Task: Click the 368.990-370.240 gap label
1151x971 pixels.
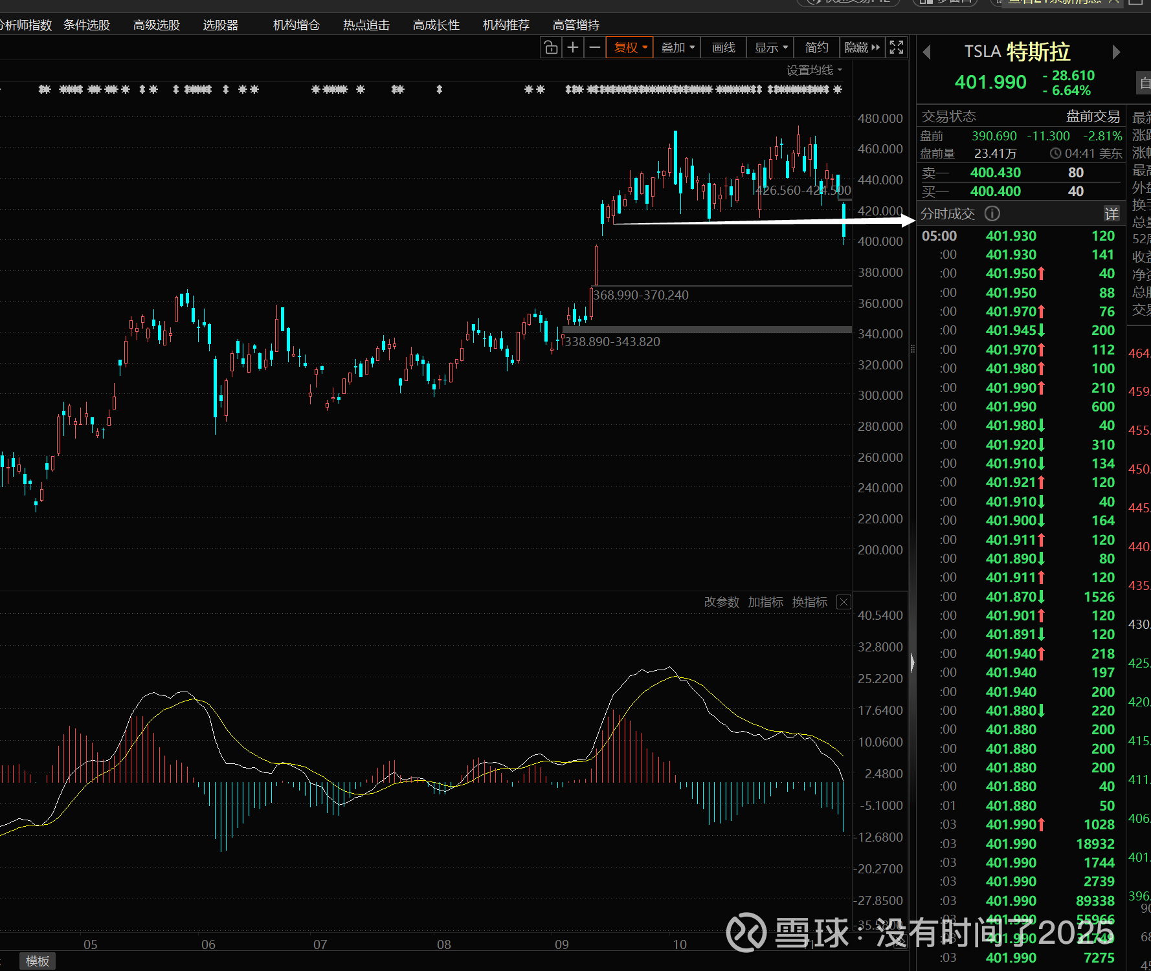Action: 641,295
